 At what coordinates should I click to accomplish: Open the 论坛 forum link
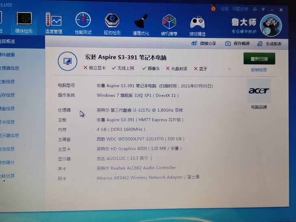tap(224, 9)
